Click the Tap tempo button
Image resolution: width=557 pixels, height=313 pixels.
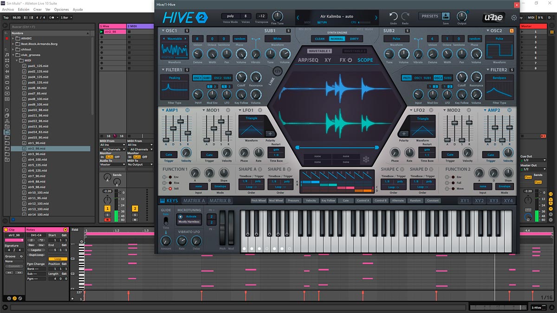[x=6, y=18]
